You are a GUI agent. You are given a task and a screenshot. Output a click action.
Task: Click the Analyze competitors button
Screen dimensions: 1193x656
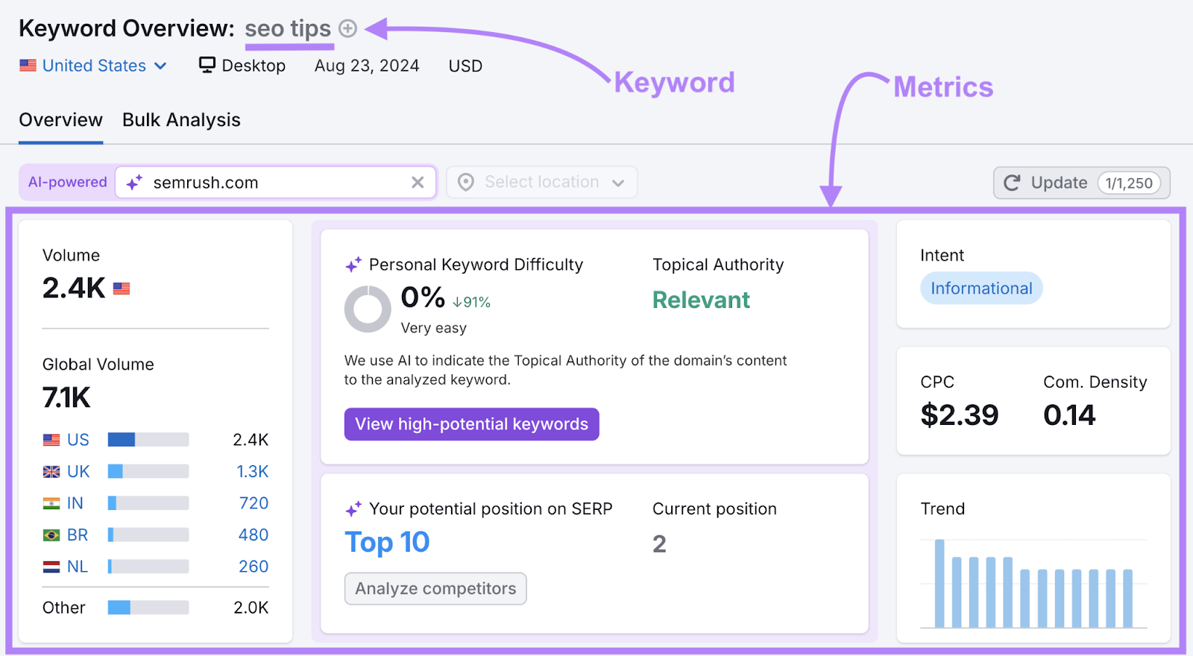click(x=435, y=588)
